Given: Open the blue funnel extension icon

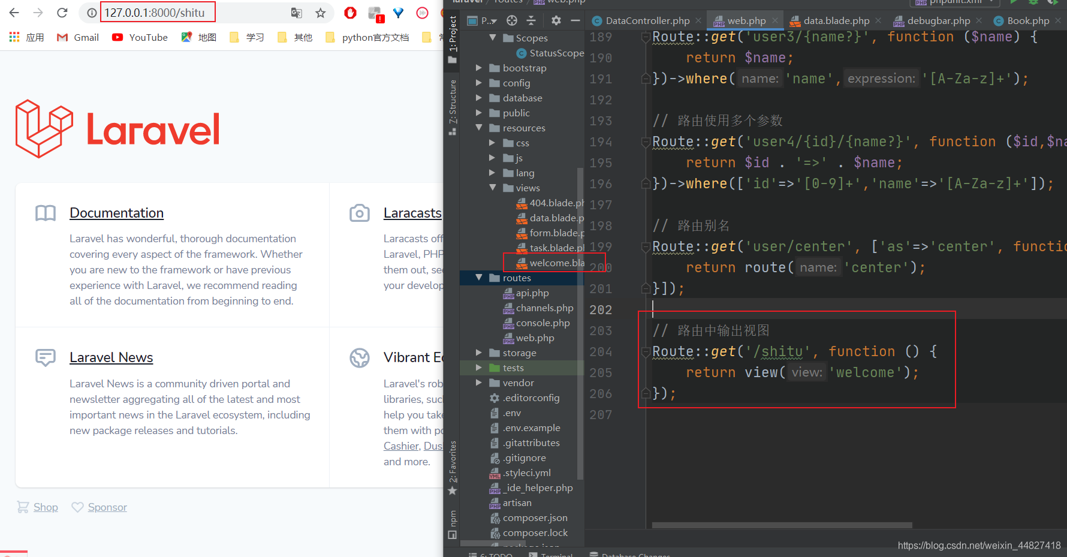Looking at the screenshot, I should [x=399, y=13].
